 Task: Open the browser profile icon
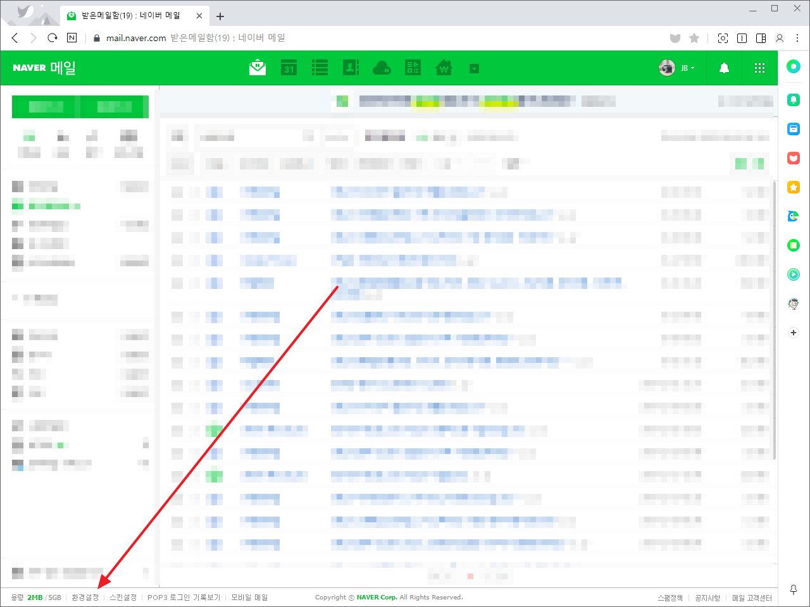tap(780, 38)
